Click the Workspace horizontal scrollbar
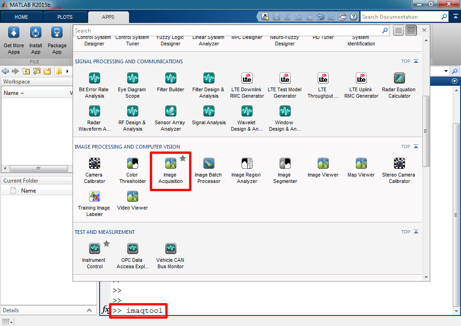This screenshot has width=461, height=326. (x=39, y=168)
